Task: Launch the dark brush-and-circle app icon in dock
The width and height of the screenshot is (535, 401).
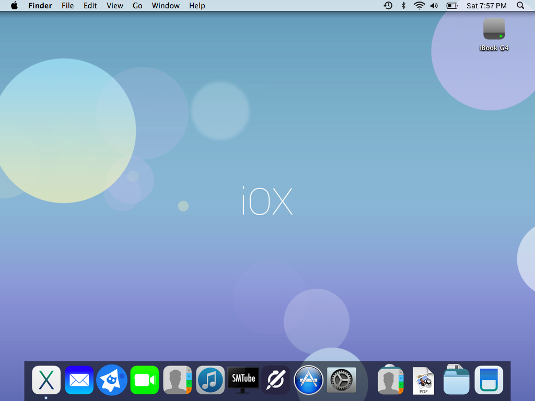Action: 276,380
